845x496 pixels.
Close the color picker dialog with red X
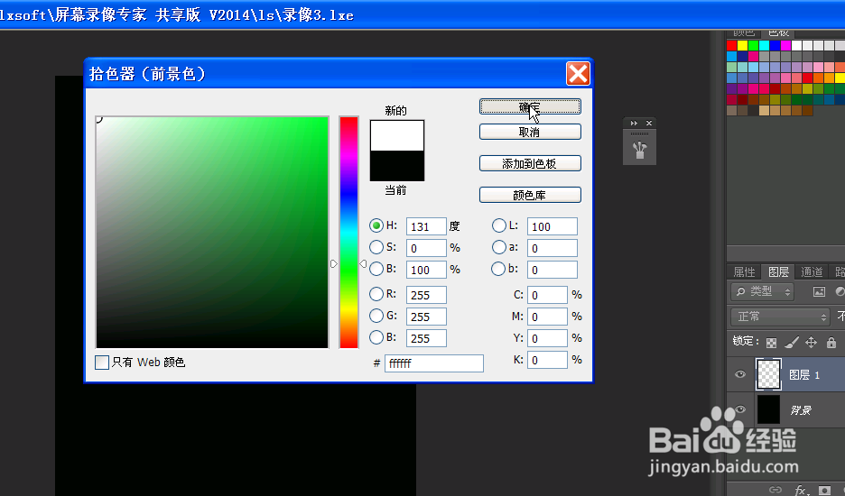pos(578,74)
